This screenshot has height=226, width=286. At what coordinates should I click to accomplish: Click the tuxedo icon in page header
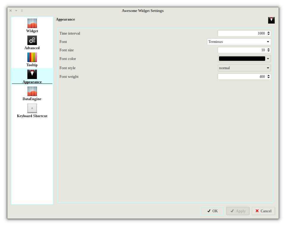pyautogui.click(x=271, y=20)
